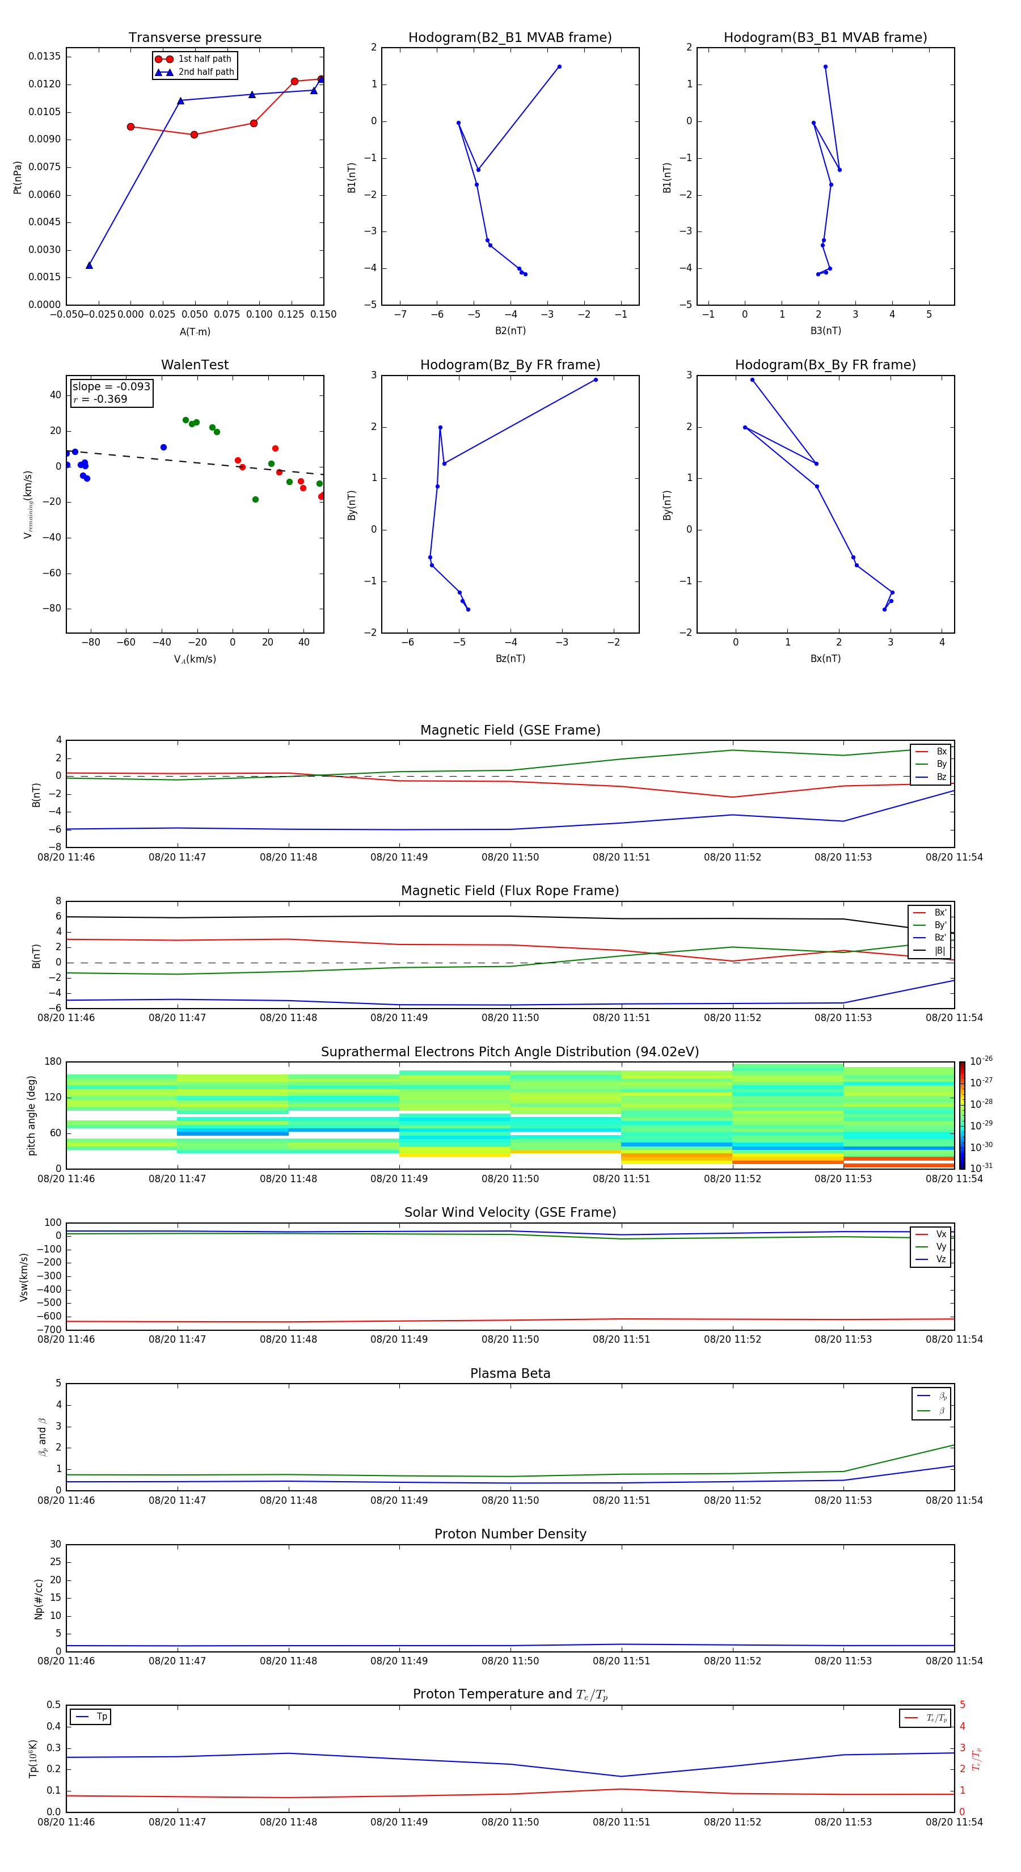1021x1872 pixels.
Task: Click the "Hodogram(B2_B1 MVAB frame)" title
Action: pyautogui.click(x=510, y=37)
